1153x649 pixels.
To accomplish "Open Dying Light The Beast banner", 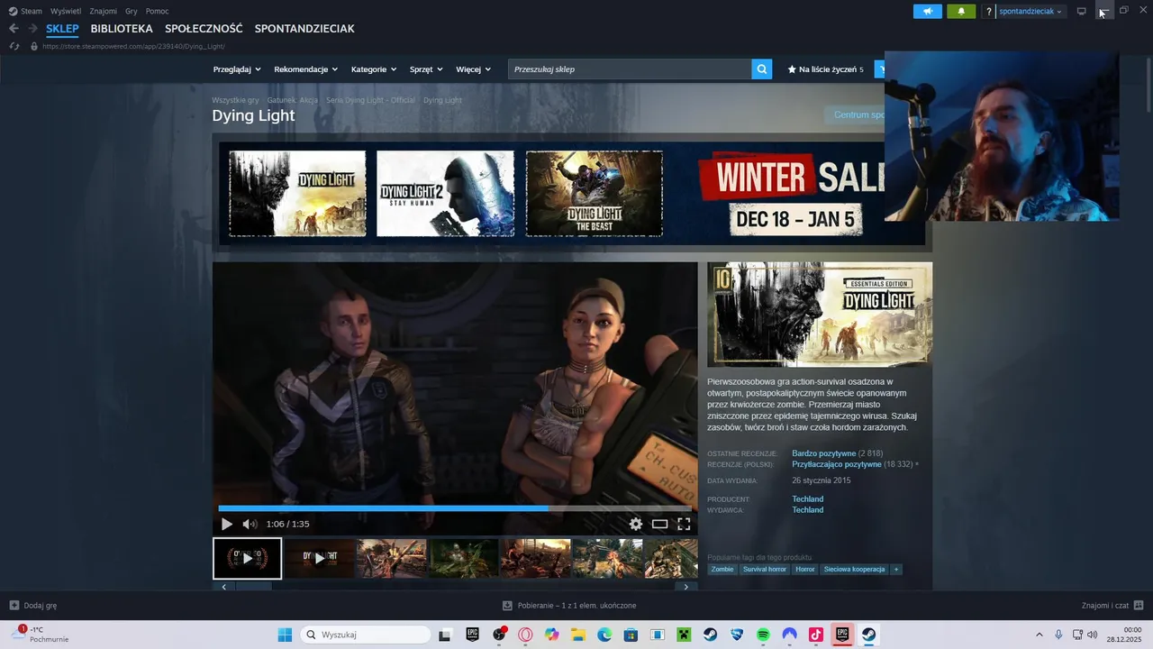I will point(595,194).
